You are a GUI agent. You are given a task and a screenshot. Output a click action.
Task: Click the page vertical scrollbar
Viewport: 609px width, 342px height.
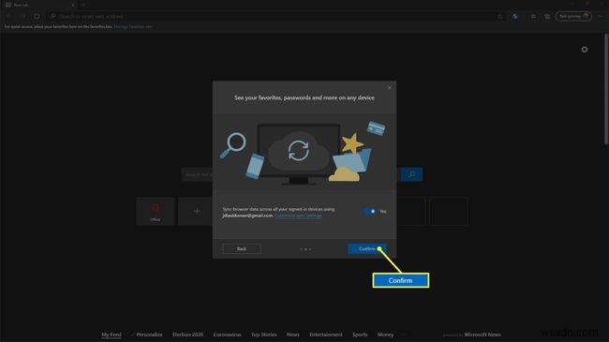click(606, 89)
